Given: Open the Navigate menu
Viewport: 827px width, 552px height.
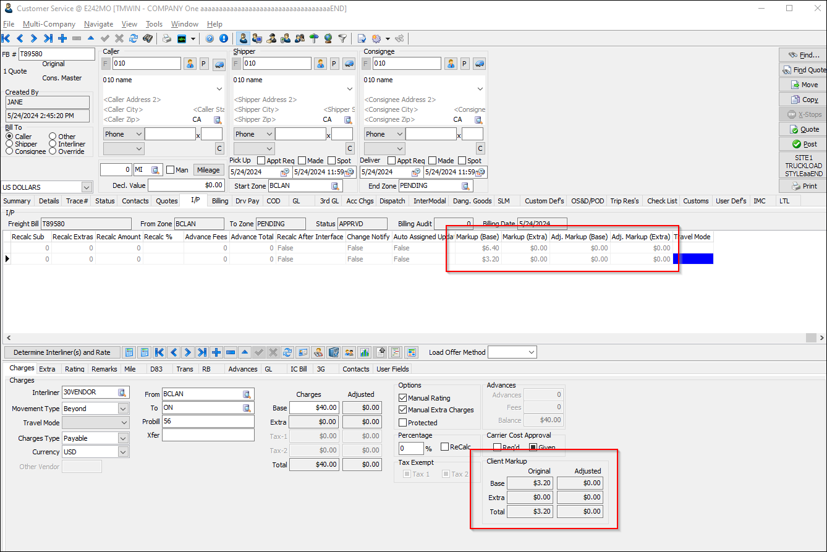Looking at the screenshot, I should click(x=99, y=24).
